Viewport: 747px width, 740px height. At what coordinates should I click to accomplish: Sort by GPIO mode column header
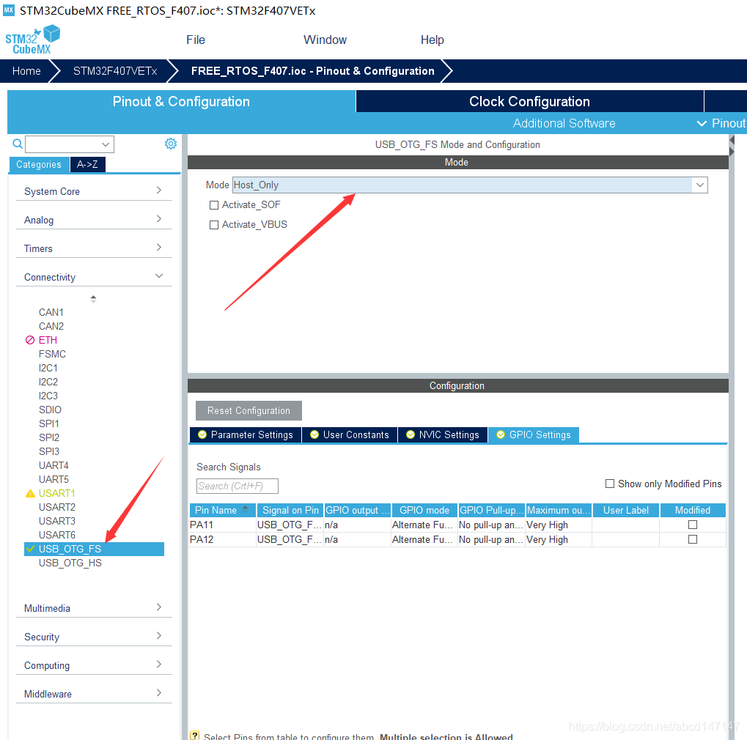tap(424, 510)
